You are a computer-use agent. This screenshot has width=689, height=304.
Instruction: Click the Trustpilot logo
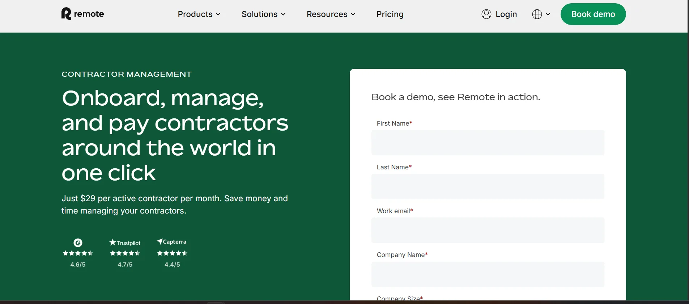[x=125, y=242]
